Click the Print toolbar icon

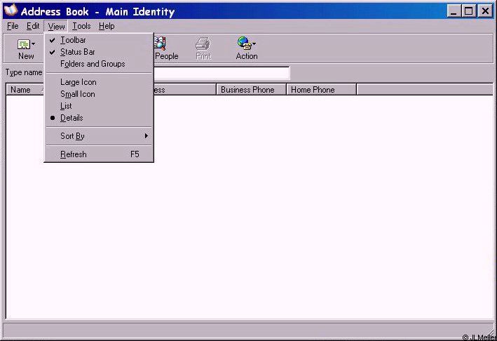click(x=203, y=44)
